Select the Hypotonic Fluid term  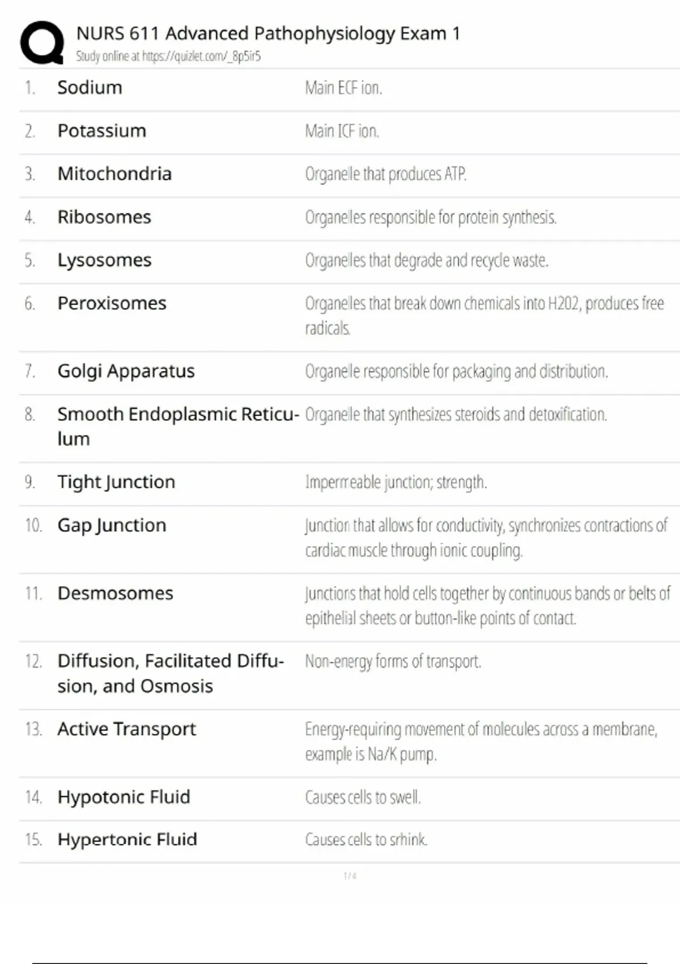(124, 797)
